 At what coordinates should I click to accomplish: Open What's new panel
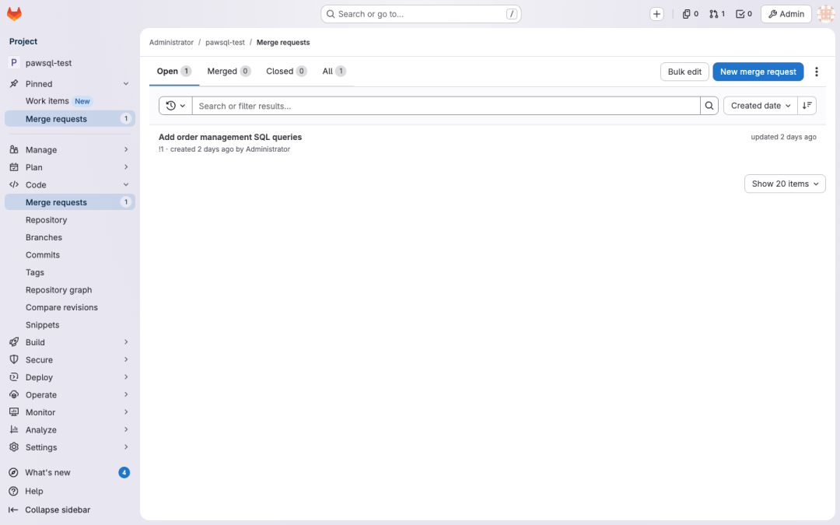coord(70,473)
